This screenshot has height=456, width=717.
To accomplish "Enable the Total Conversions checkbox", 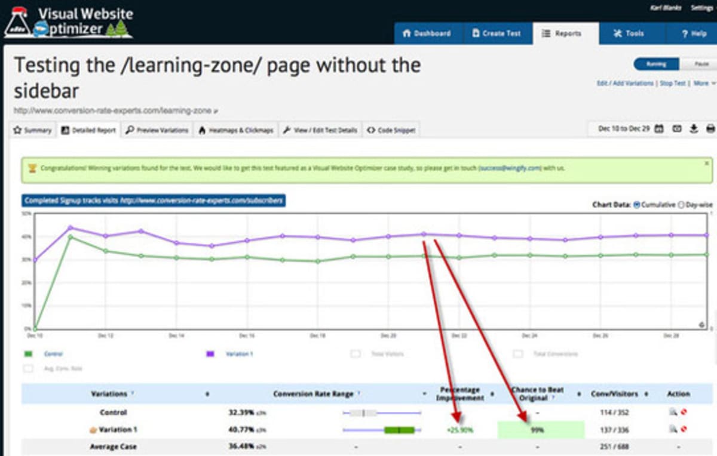I will coord(518,354).
